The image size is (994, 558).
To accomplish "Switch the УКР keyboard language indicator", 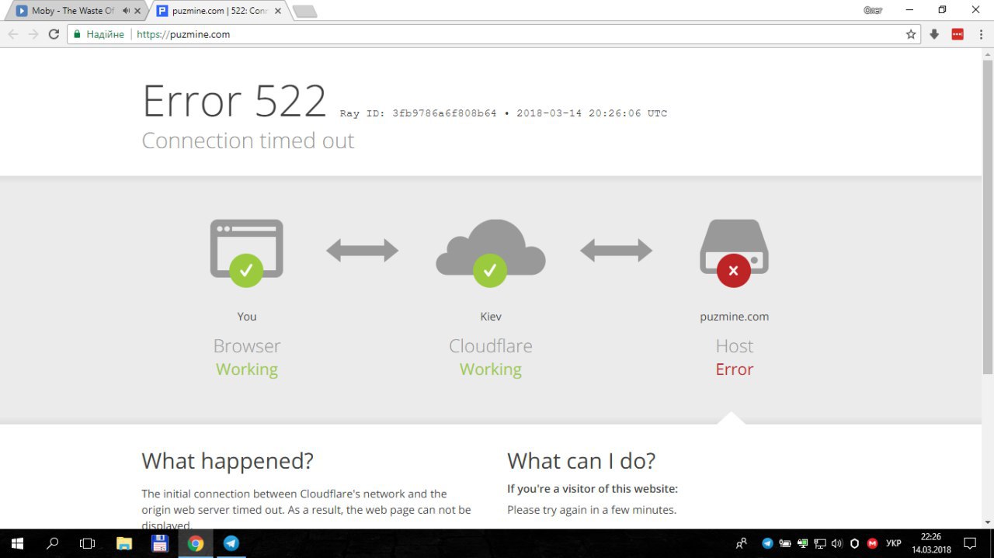I will click(x=894, y=543).
